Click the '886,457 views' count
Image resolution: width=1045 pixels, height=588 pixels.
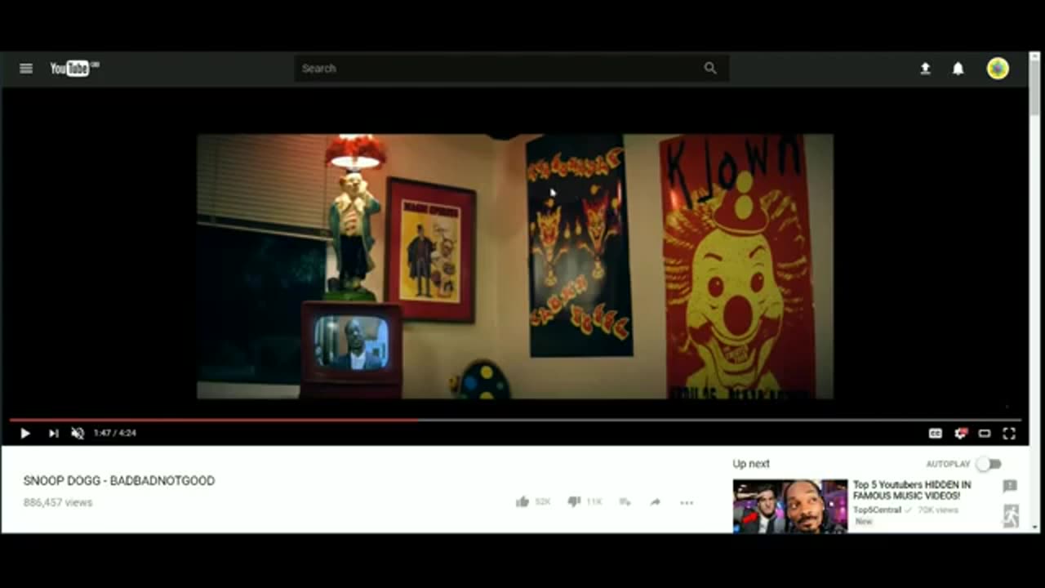(x=58, y=502)
